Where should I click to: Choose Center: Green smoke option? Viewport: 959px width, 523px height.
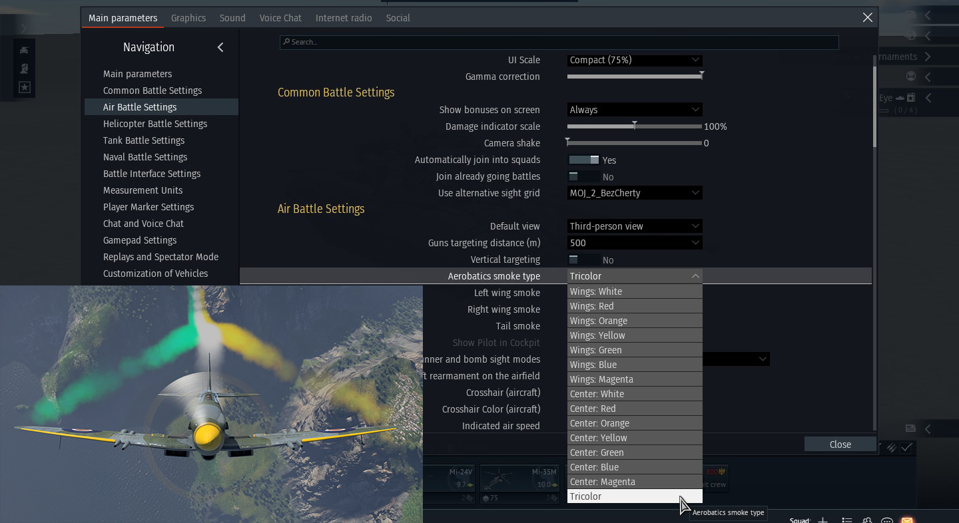pos(635,452)
